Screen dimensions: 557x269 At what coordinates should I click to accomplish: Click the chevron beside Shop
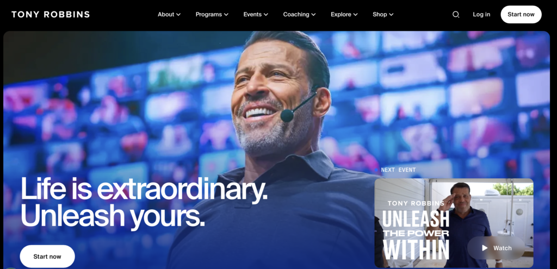coord(391,15)
